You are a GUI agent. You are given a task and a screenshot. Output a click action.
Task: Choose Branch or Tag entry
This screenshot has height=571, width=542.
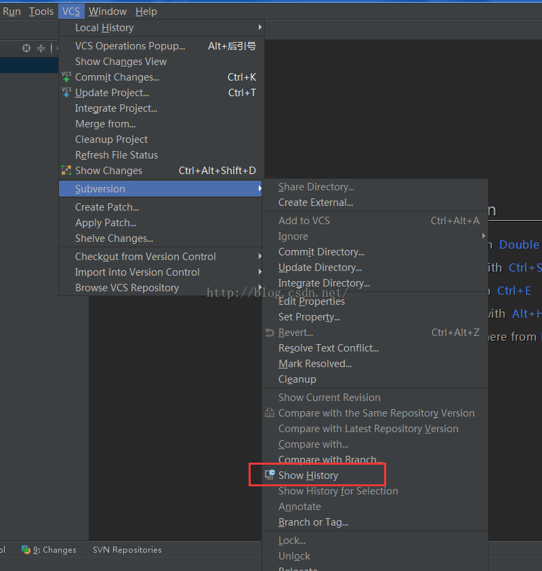(375, 522)
